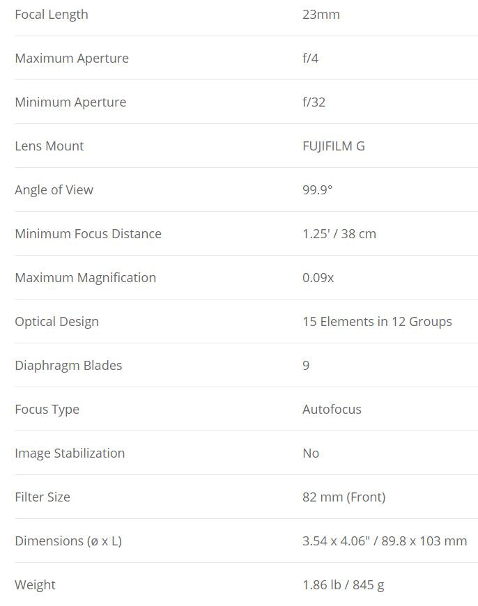The image size is (478, 606).
Task: Select the 15 Elements in 12 Groups text
Action: click(377, 322)
